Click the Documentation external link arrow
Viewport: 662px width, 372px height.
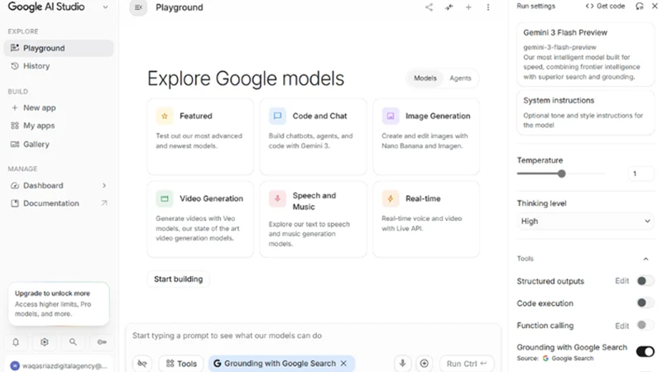pyautogui.click(x=104, y=203)
